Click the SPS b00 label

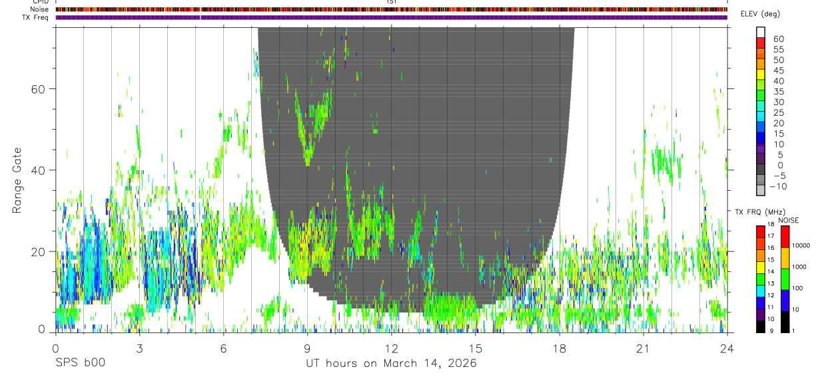[x=79, y=363]
